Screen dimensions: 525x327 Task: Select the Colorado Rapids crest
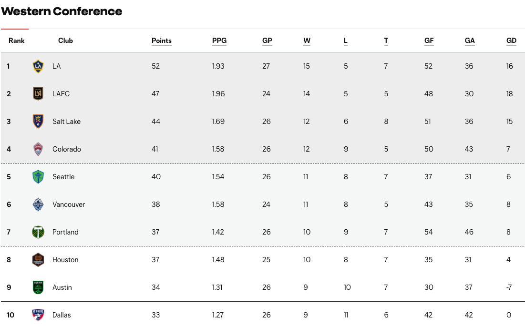(x=38, y=149)
